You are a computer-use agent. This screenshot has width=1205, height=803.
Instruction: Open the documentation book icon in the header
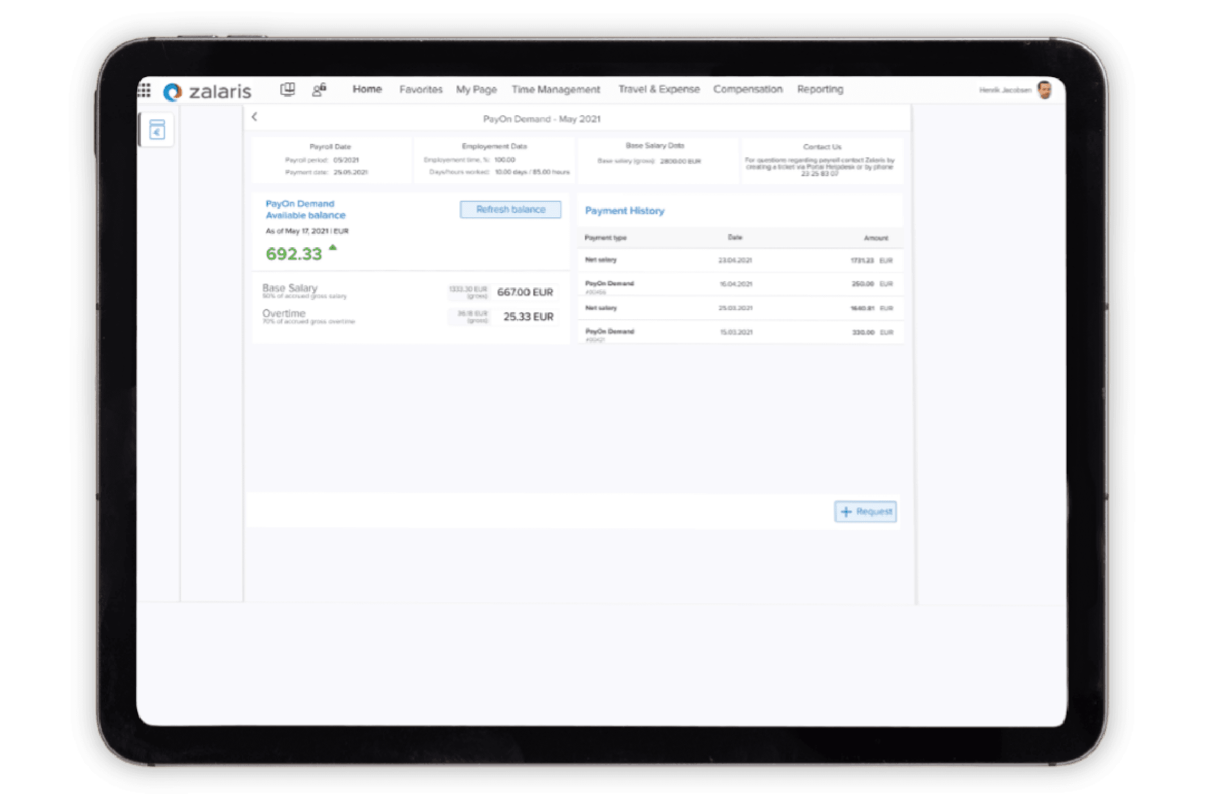click(288, 89)
